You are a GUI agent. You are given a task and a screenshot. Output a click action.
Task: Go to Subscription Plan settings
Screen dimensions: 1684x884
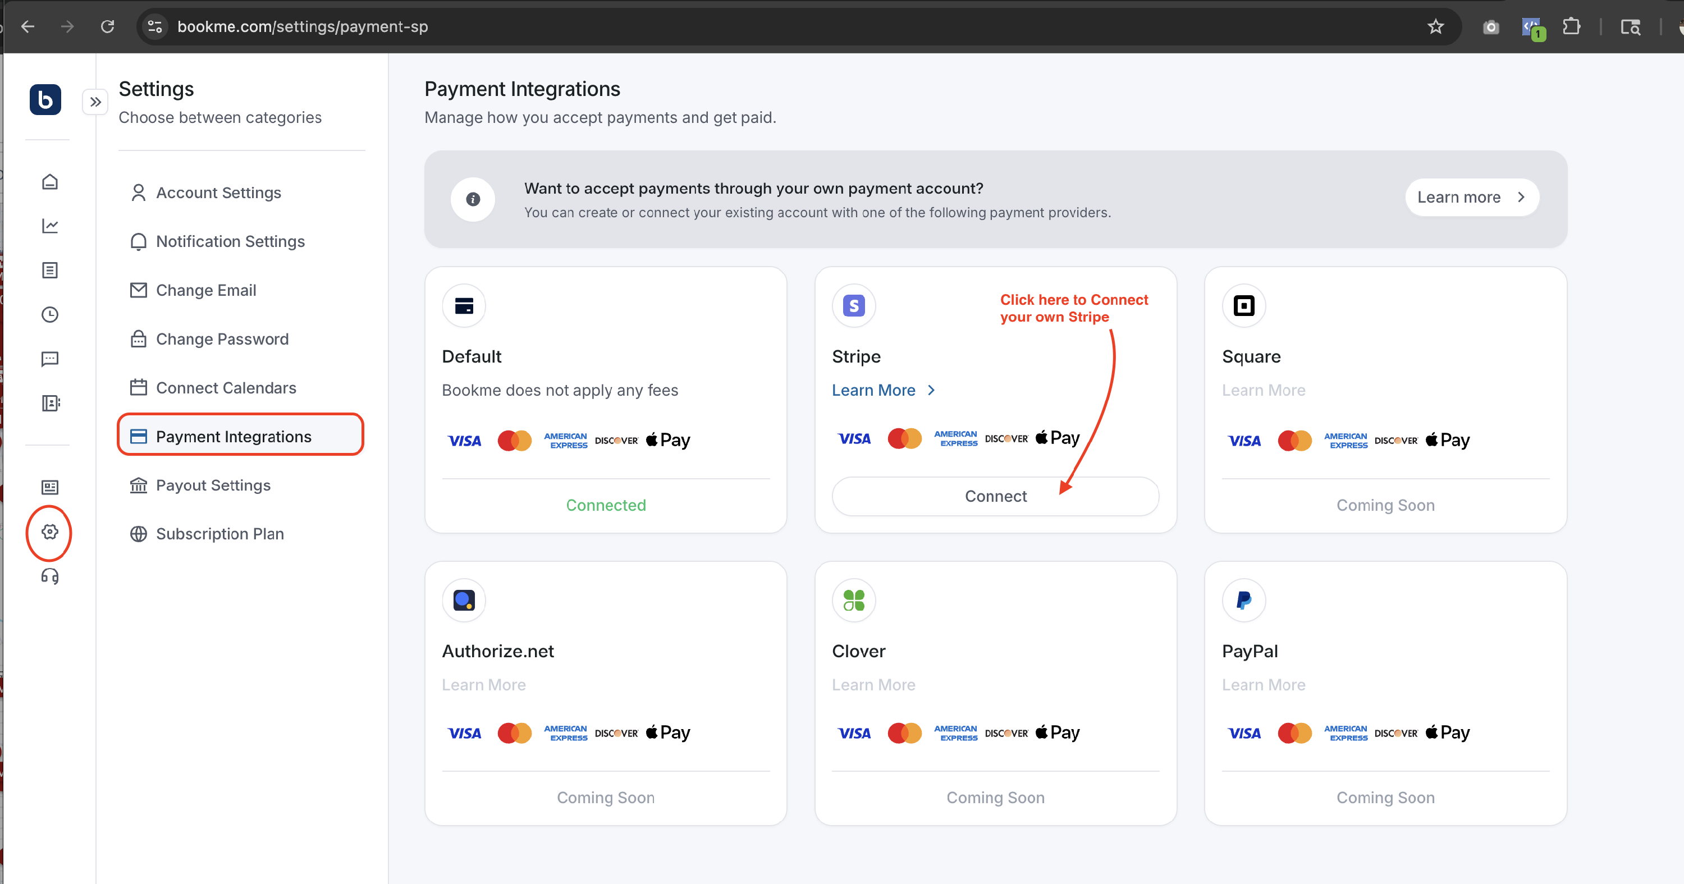[219, 534]
